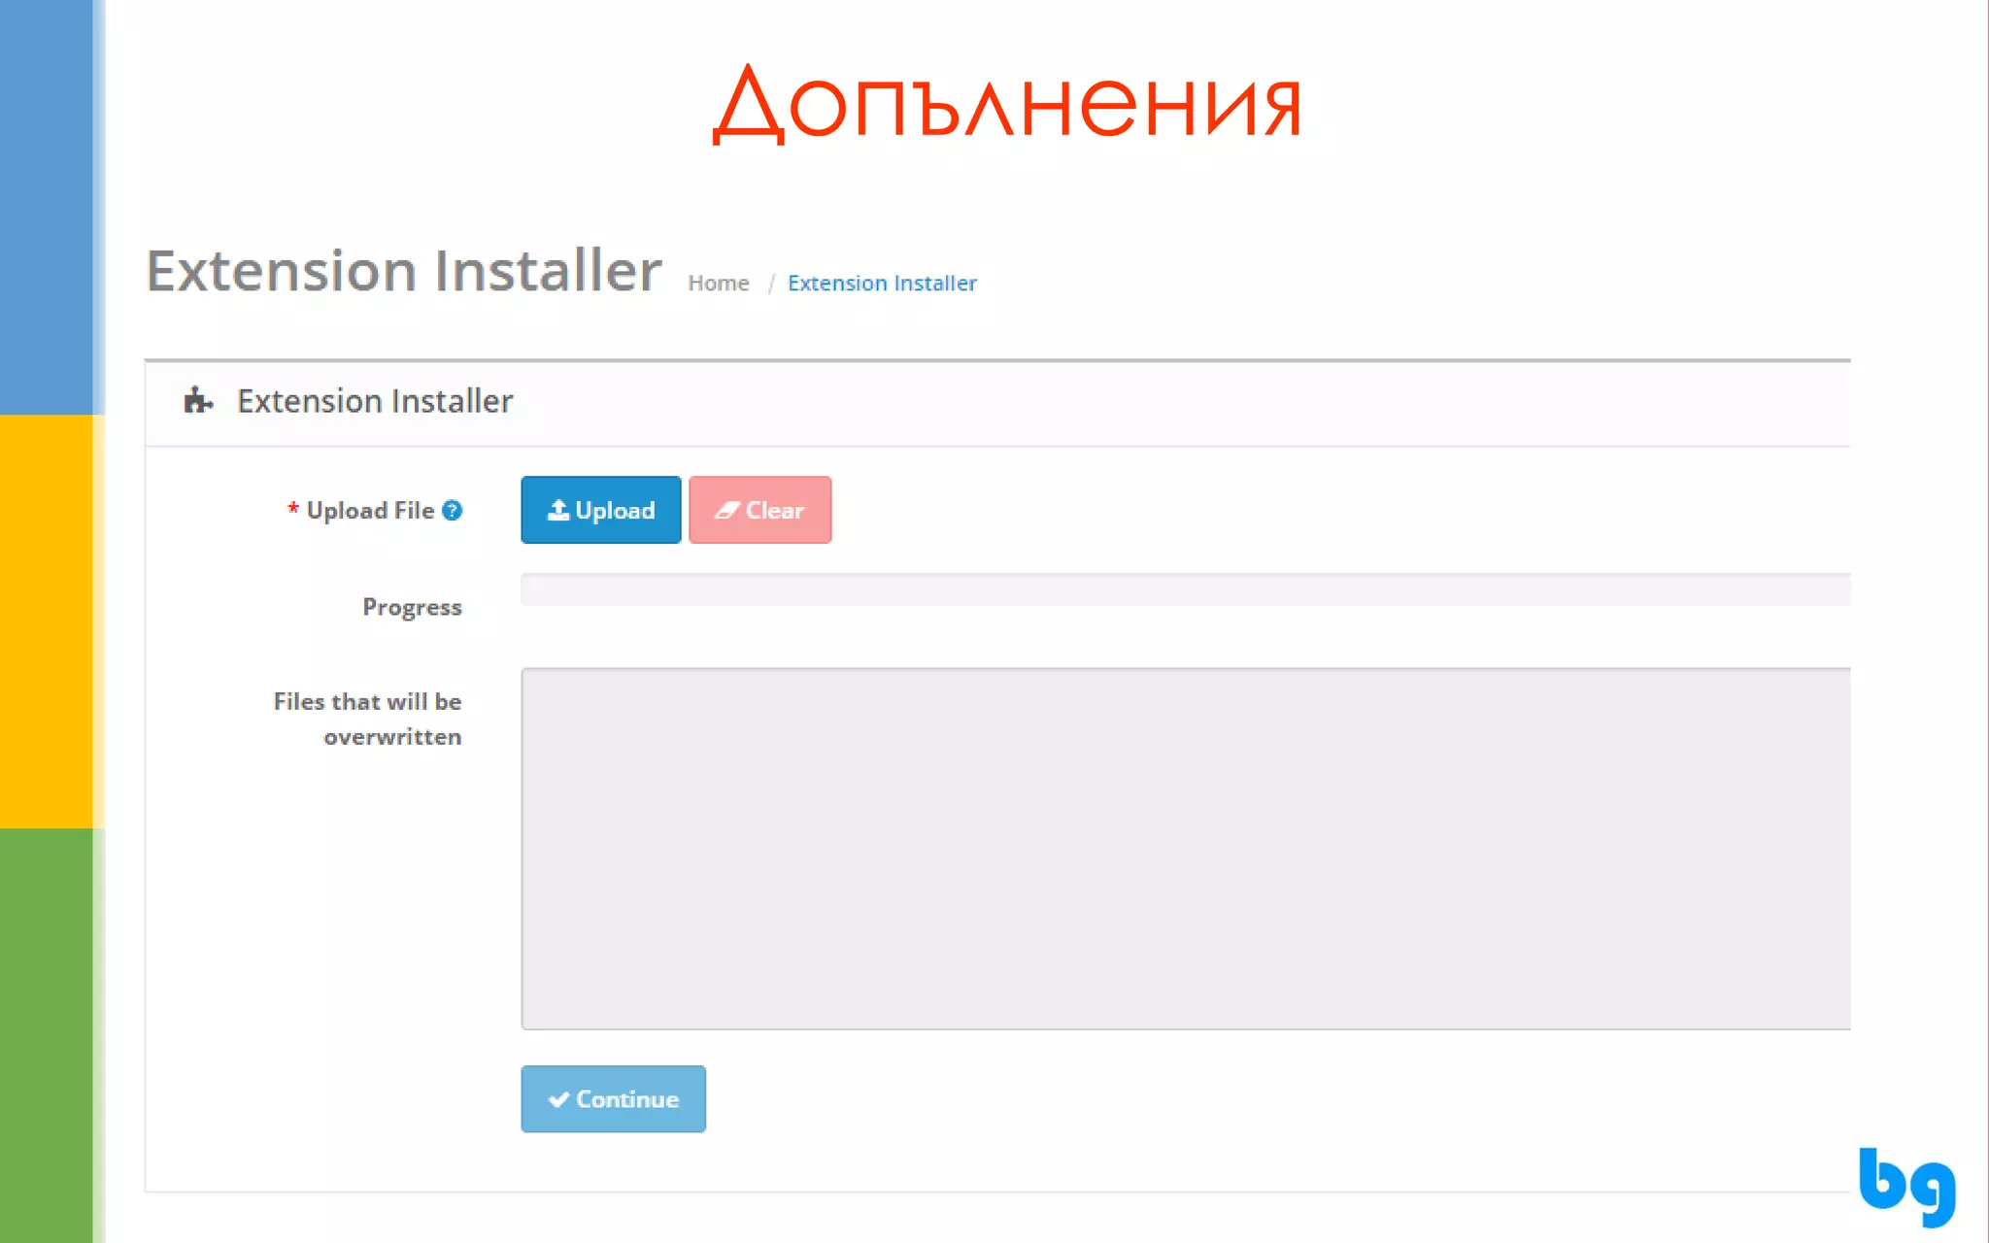Click the puzzle piece icon in panel header
Screen dimensions: 1989x1243
197,400
